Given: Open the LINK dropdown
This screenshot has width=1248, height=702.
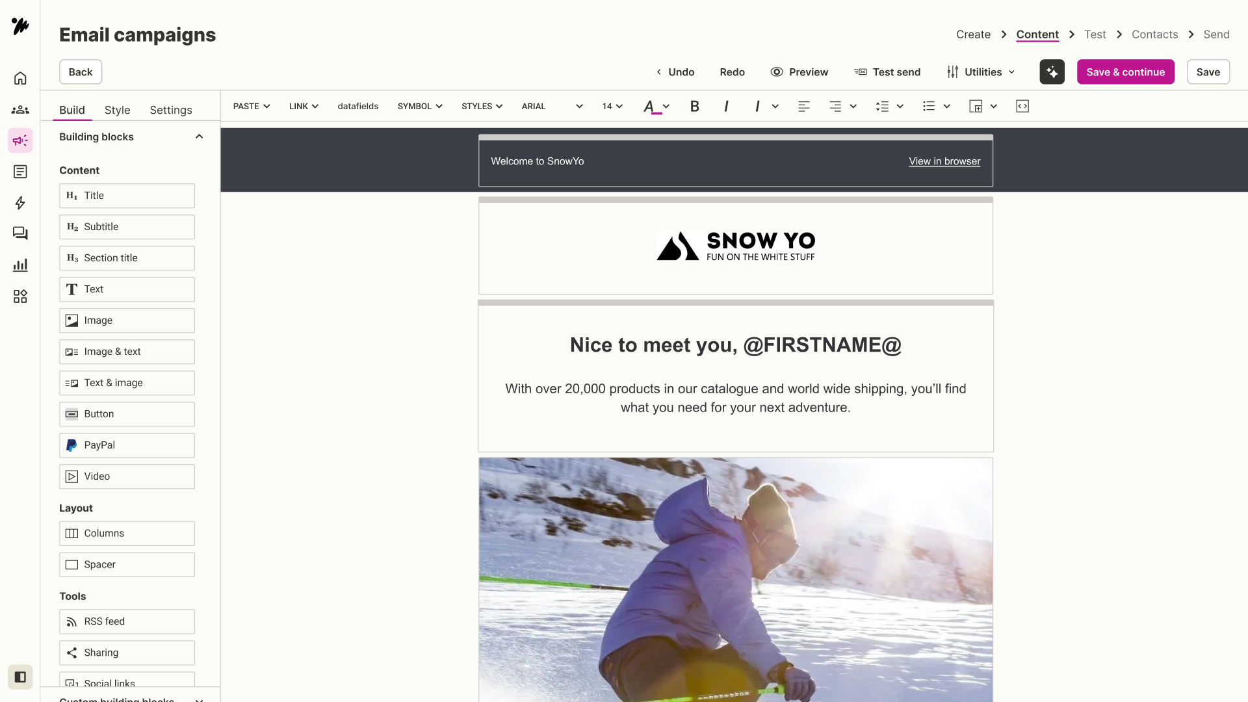Looking at the screenshot, I should [x=304, y=107].
